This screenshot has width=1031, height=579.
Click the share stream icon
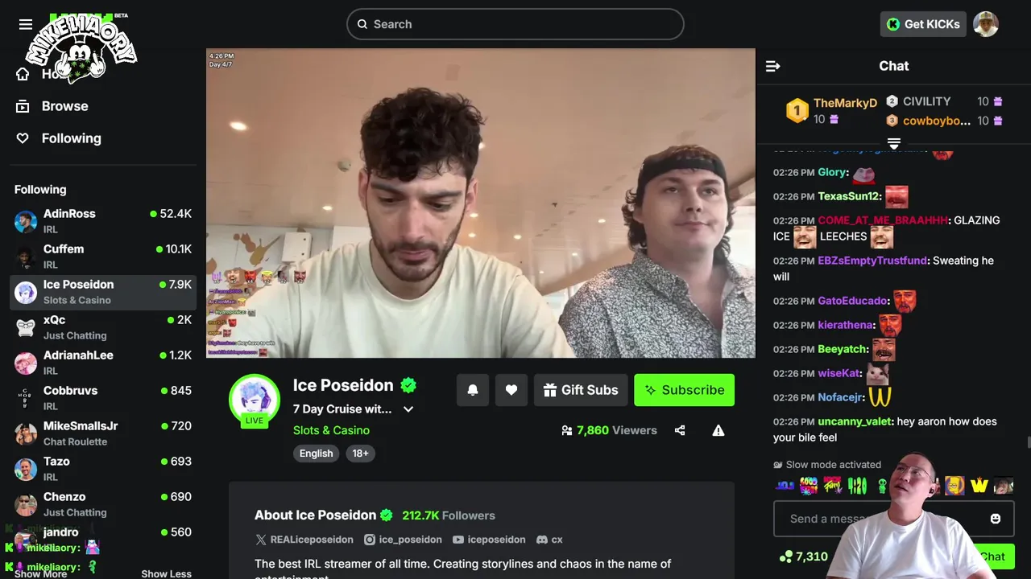point(680,430)
